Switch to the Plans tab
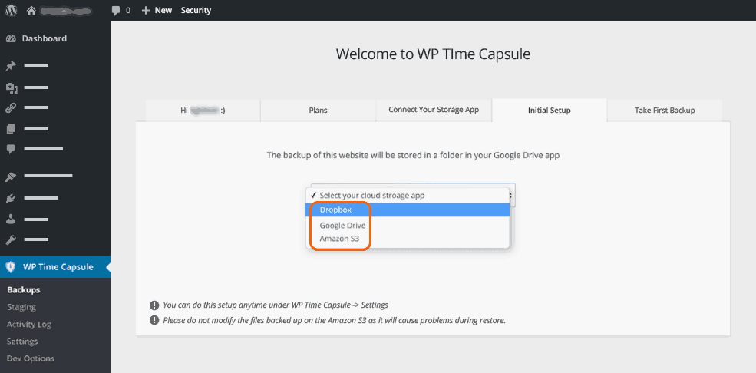756x373 pixels. (318, 111)
